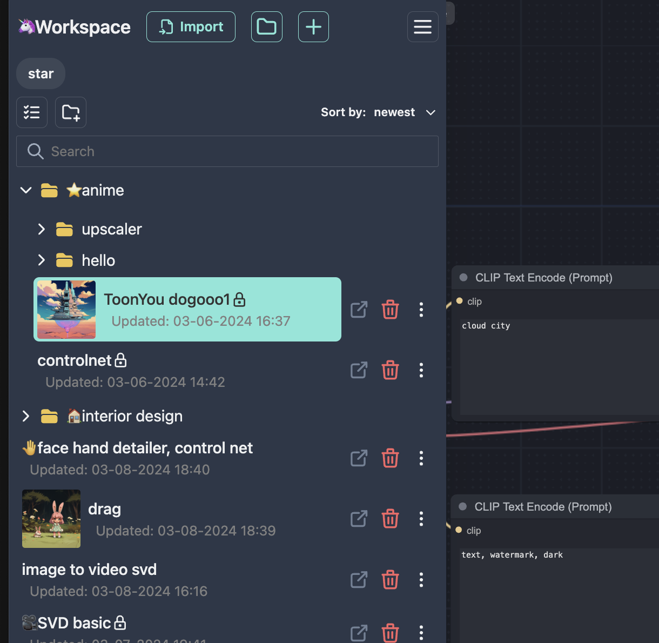Screen dimensions: 659x643
Task: Click the folder browse icon beside Import
Action: click(266, 26)
